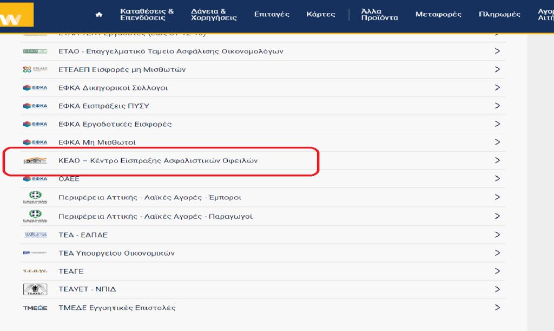
Task: Go to the home page icon
Action: pyautogui.click(x=99, y=15)
